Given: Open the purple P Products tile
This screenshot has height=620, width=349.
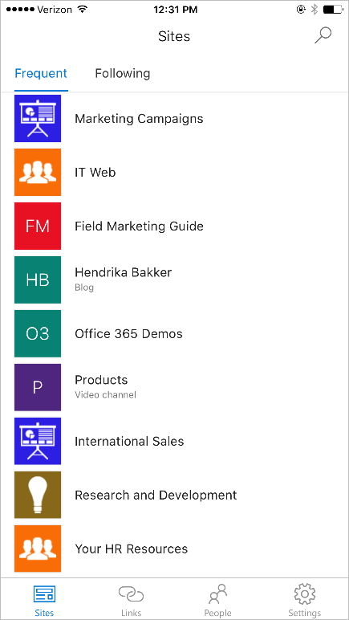Looking at the screenshot, I should [38, 387].
